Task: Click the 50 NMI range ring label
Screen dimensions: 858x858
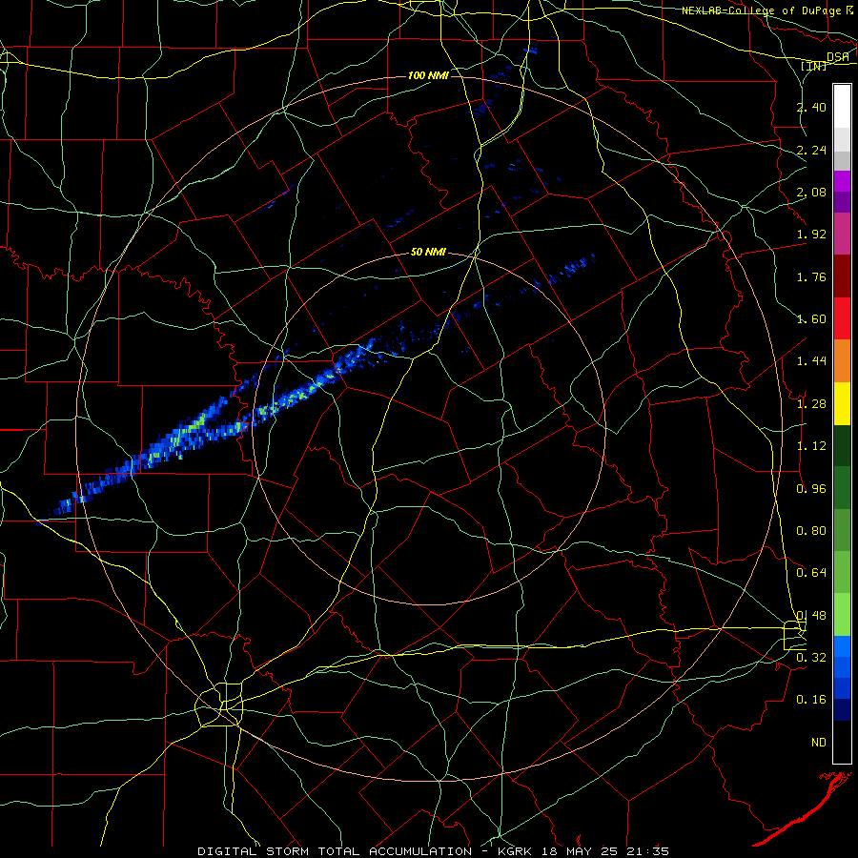Action: pyautogui.click(x=428, y=252)
